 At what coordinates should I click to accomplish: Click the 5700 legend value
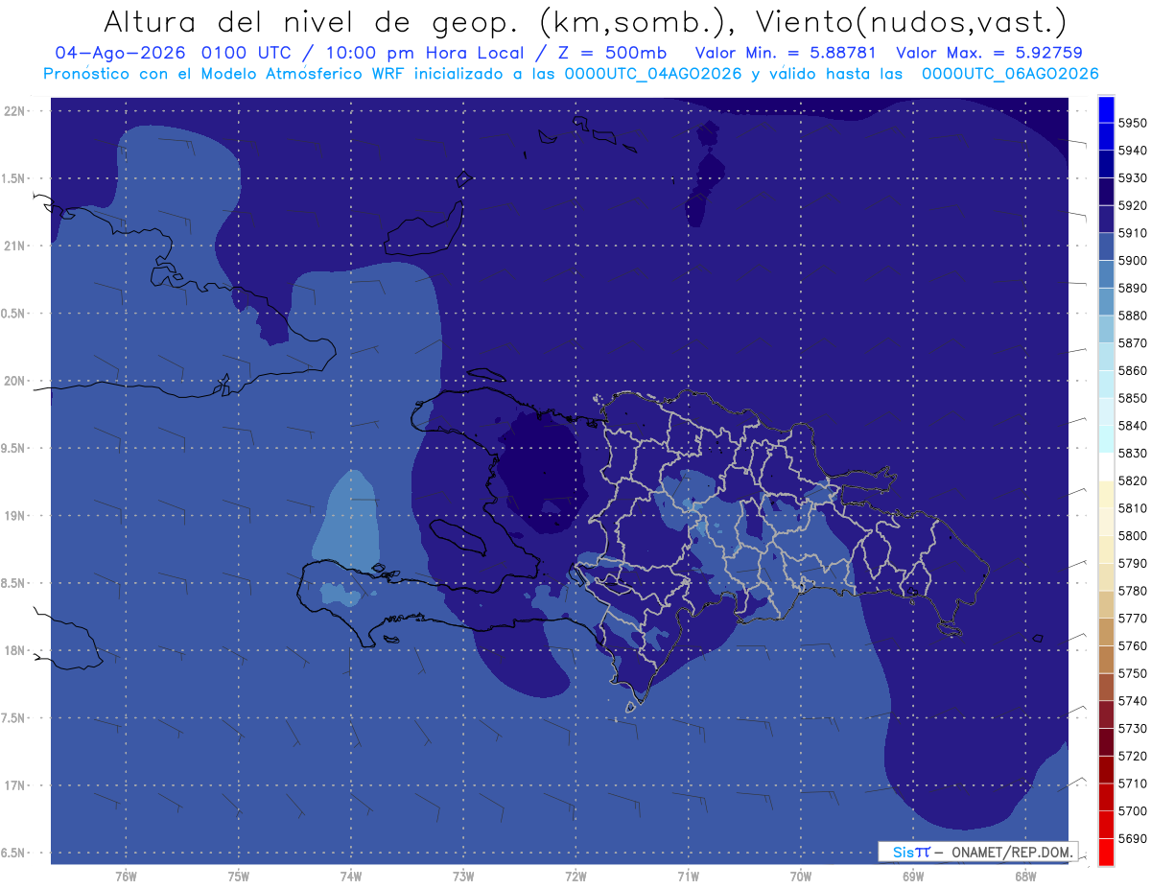(1133, 811)
